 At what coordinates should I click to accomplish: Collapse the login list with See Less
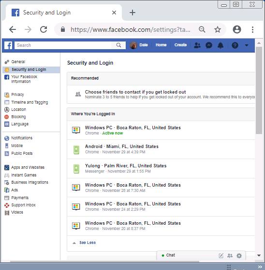point(88,243)
